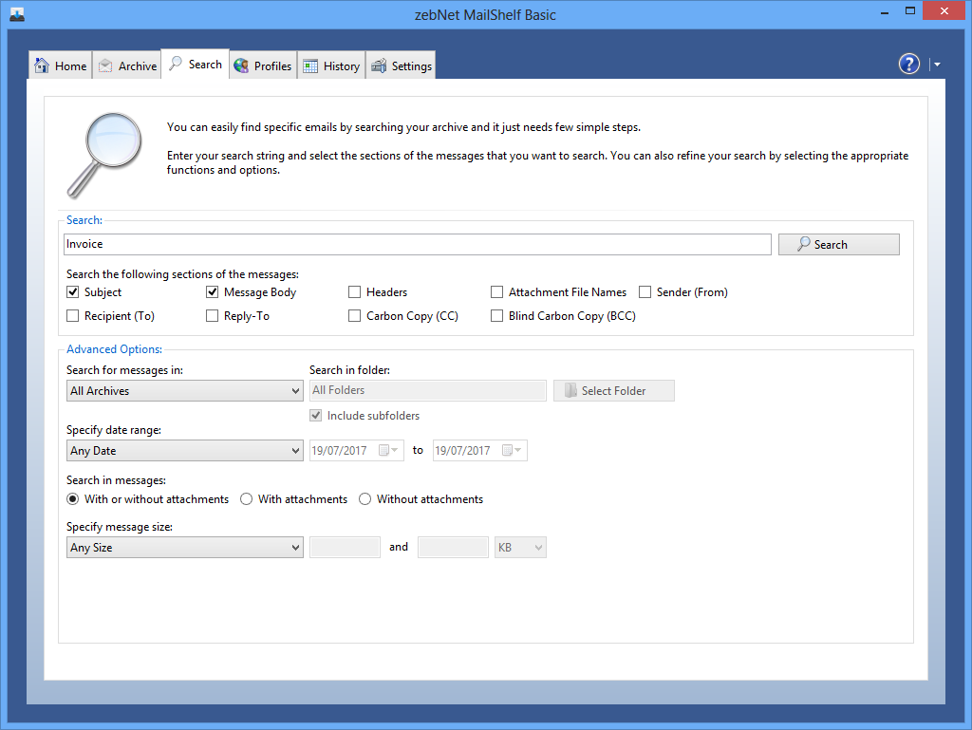Enable the Headers checkbox
Viewport: 972px width, 730px height.
(x=355, y=292)
